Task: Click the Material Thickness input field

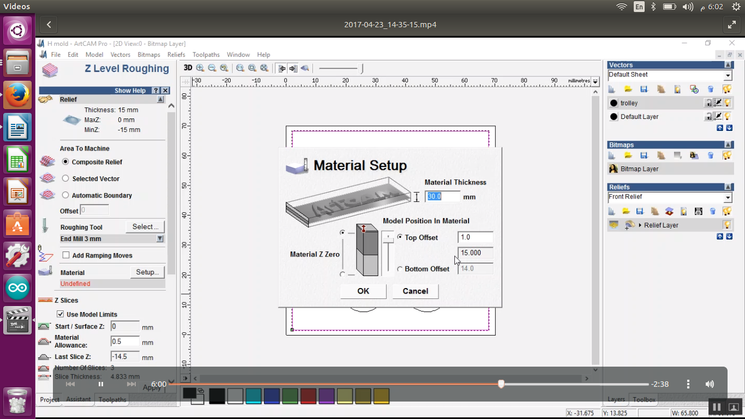Action: coord(442,196)
